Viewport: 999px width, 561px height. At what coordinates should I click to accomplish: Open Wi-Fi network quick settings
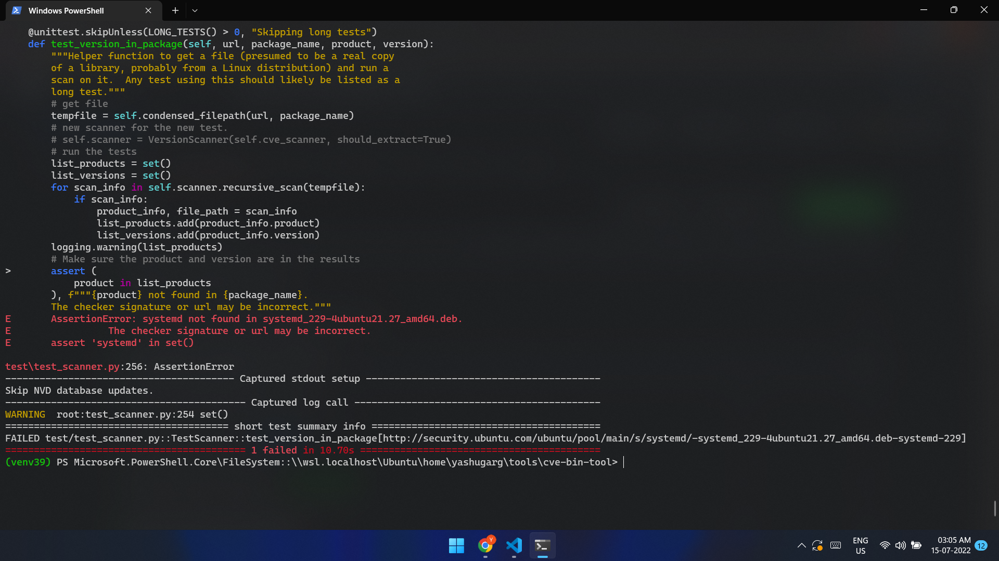point(885,545)
